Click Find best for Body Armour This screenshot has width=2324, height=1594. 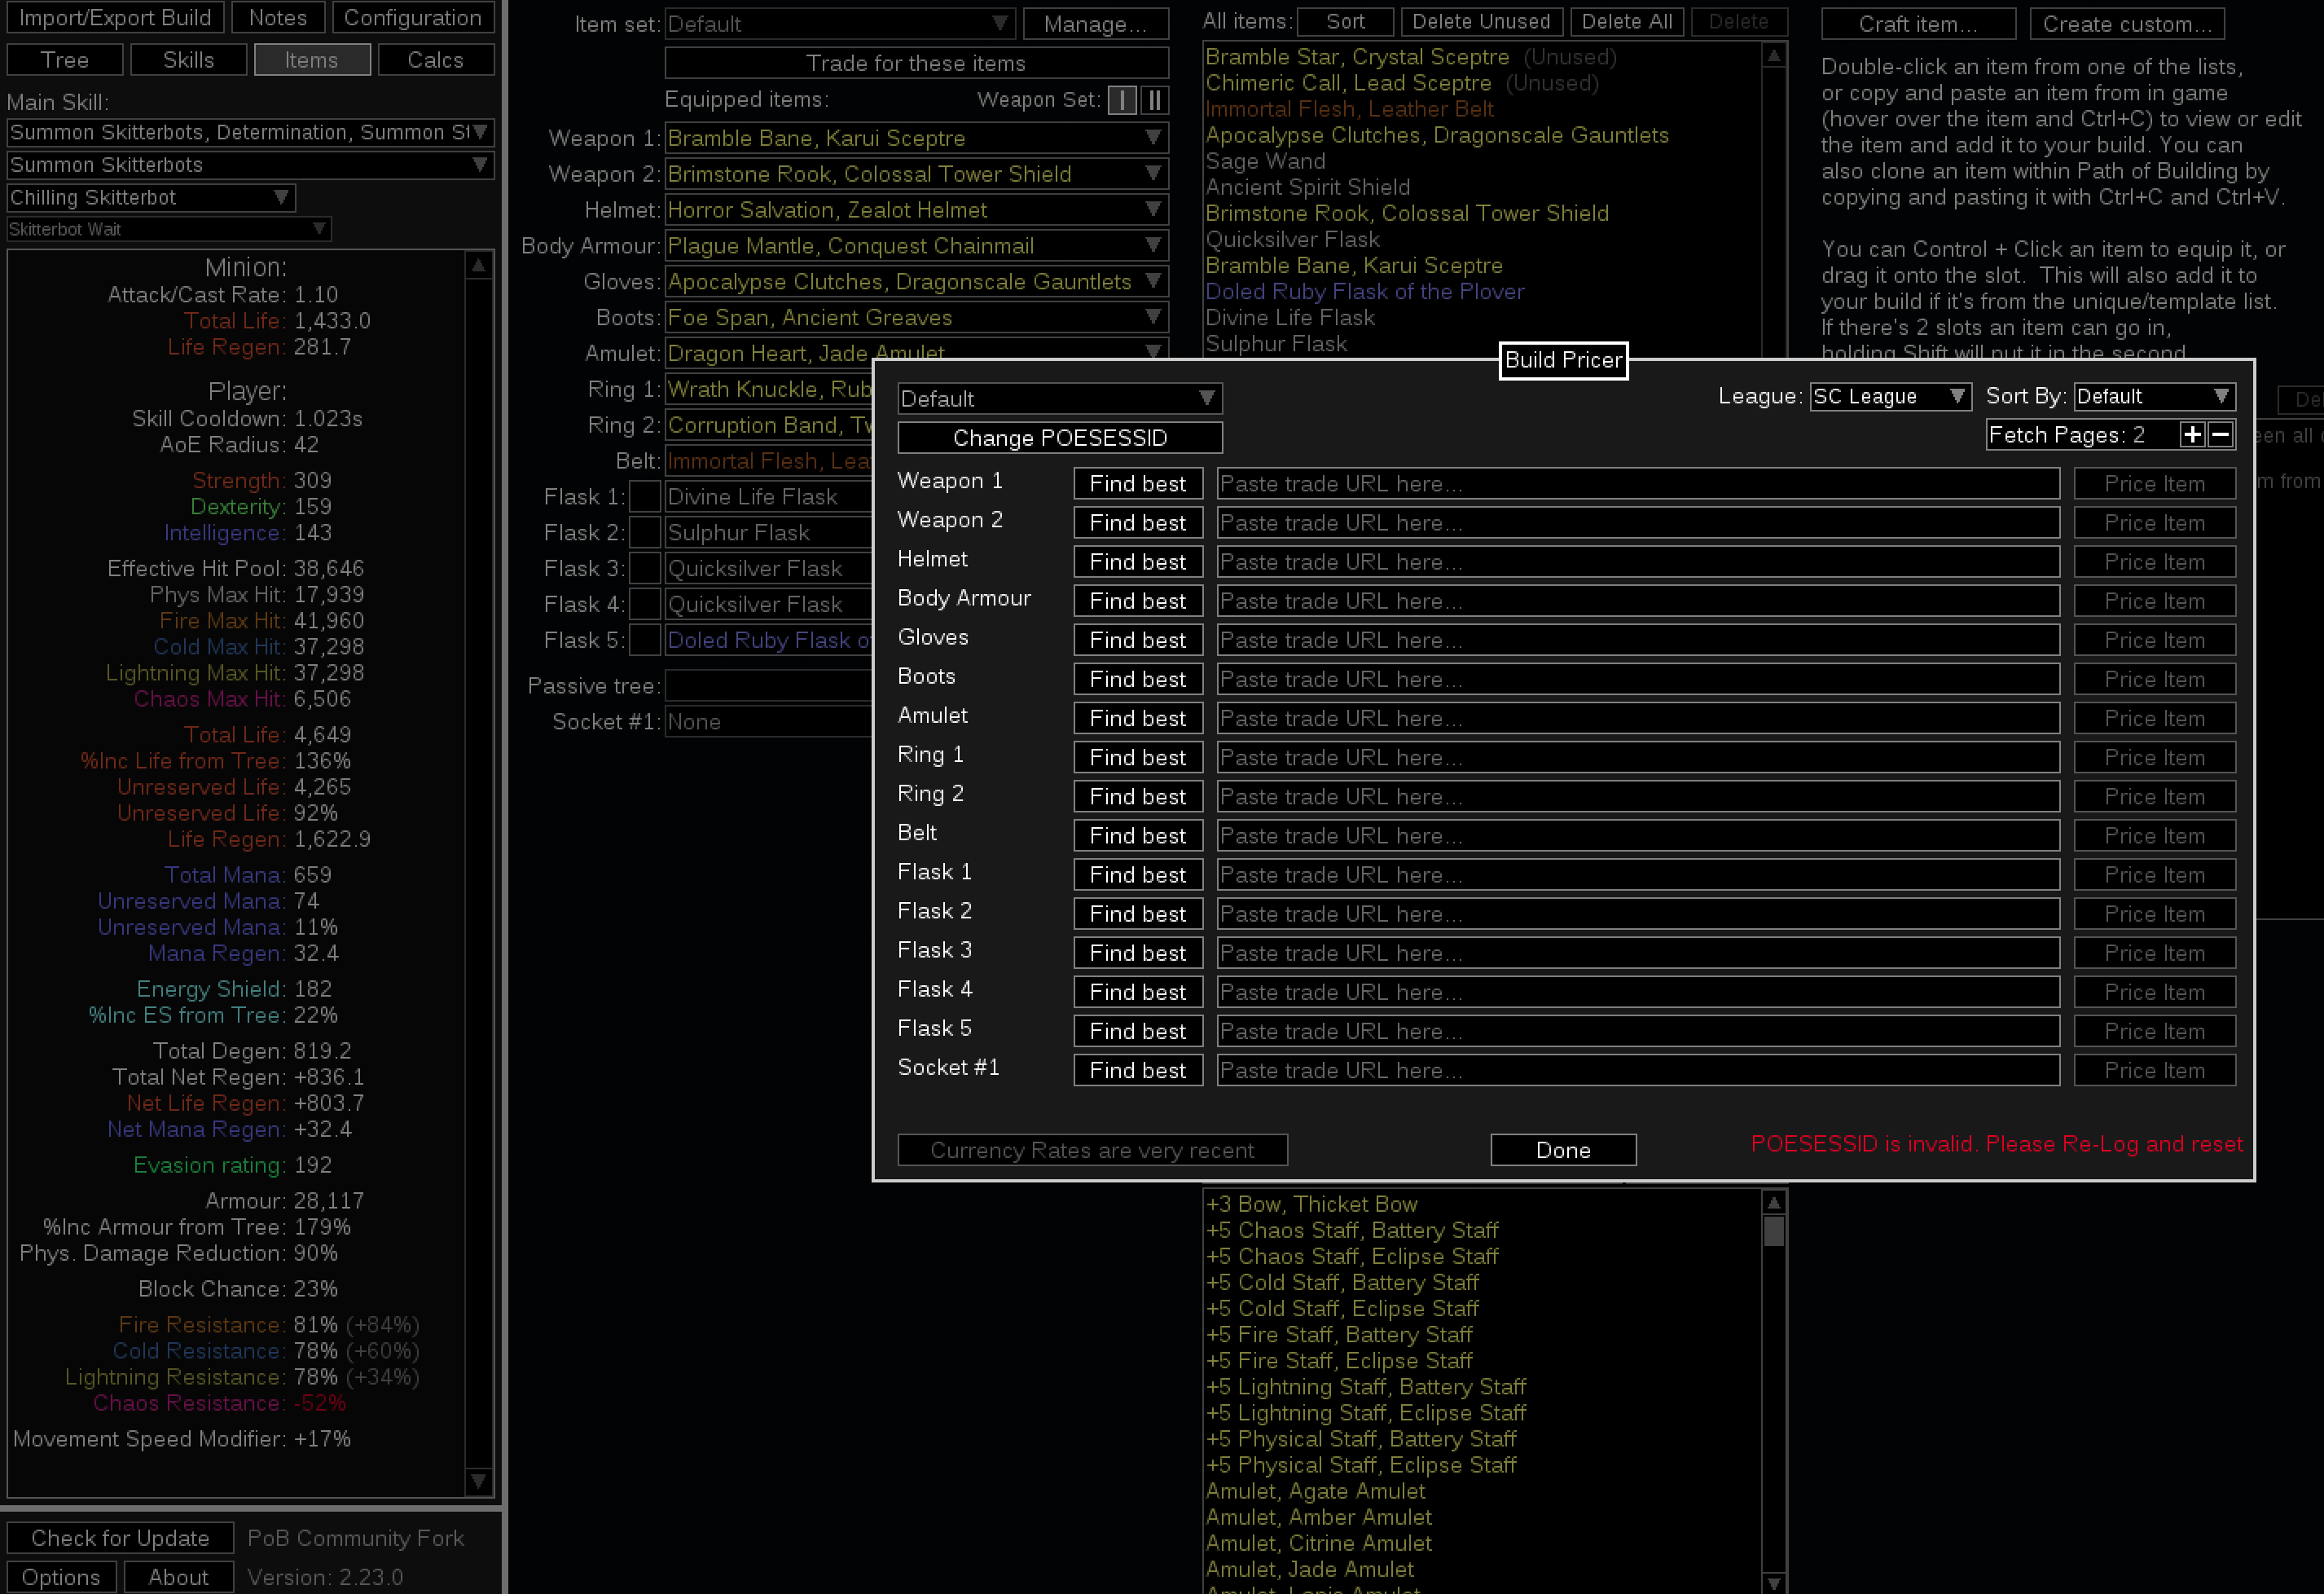1137,601
